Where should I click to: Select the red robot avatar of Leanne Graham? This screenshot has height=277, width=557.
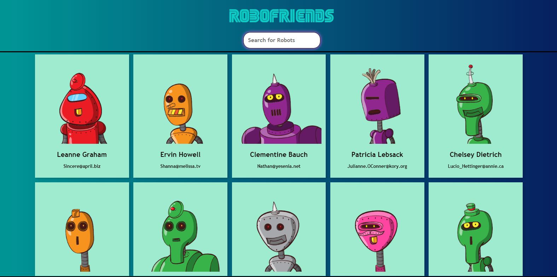[x=82, y=108]
